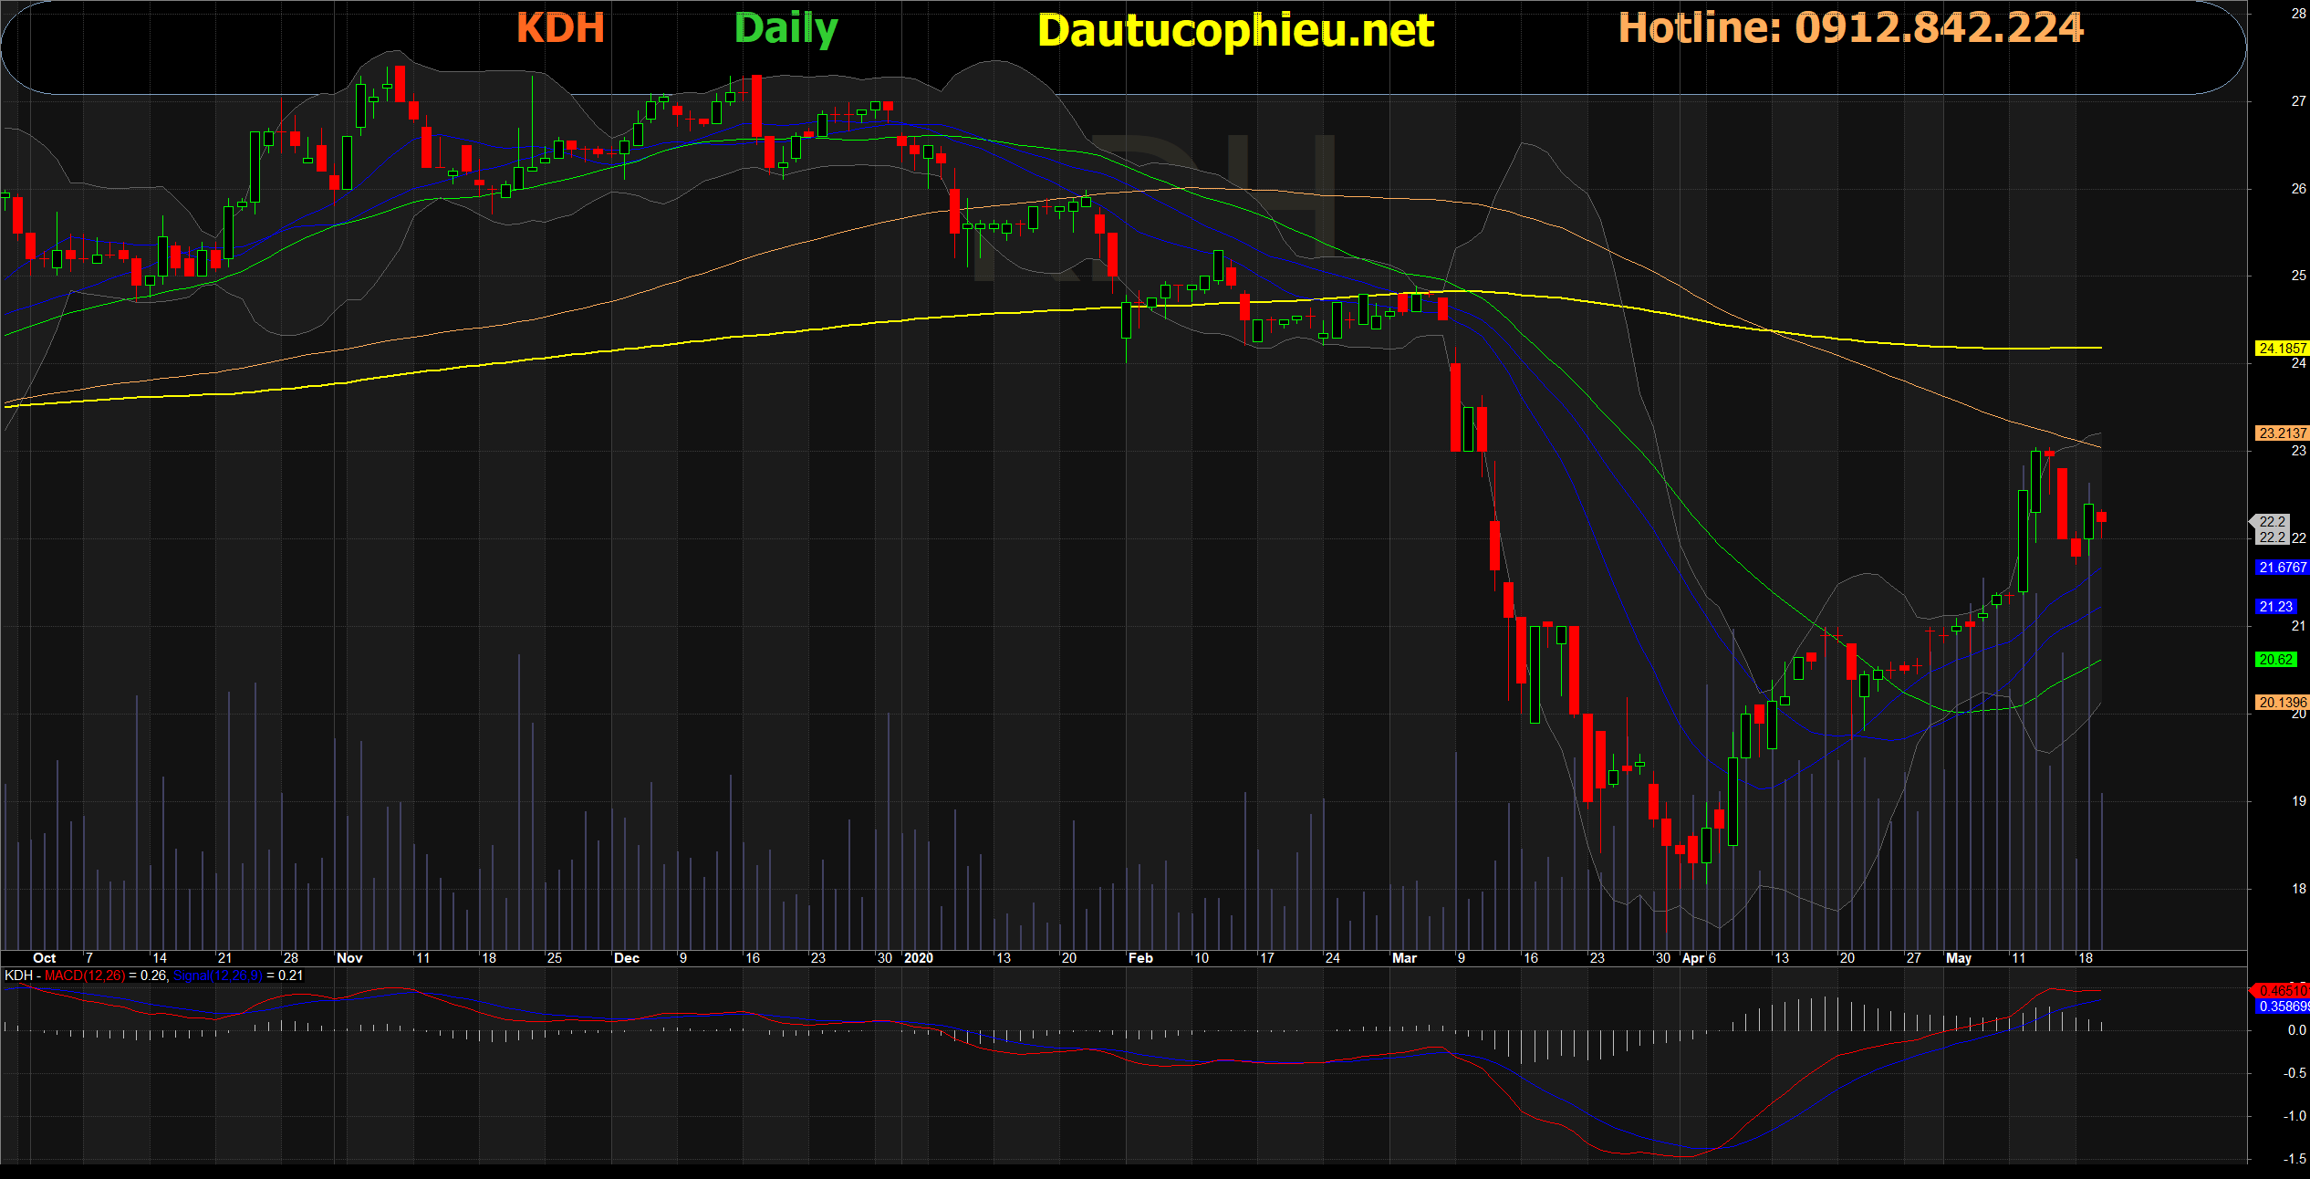Jump to the 2020 year marker
This screenshot has height=1179, width=2310.
(919, 958)
